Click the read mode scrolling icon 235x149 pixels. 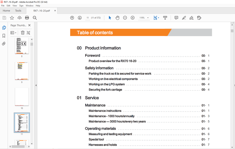pyautogui.click(x=165, y=18)
